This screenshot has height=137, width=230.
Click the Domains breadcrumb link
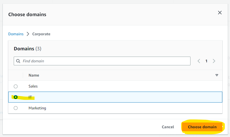click(x=16, y=34)
